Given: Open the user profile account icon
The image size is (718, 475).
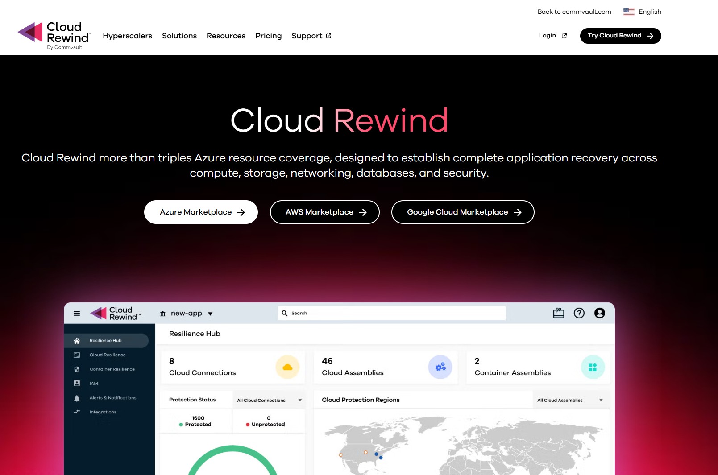Looking at the screenshot, I should [600, 313].
